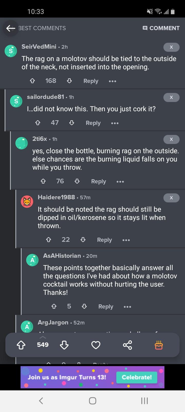This screenshot has height=412, width=185.
Task: Open more options for Haidere1988's comment
Action: 126,240
